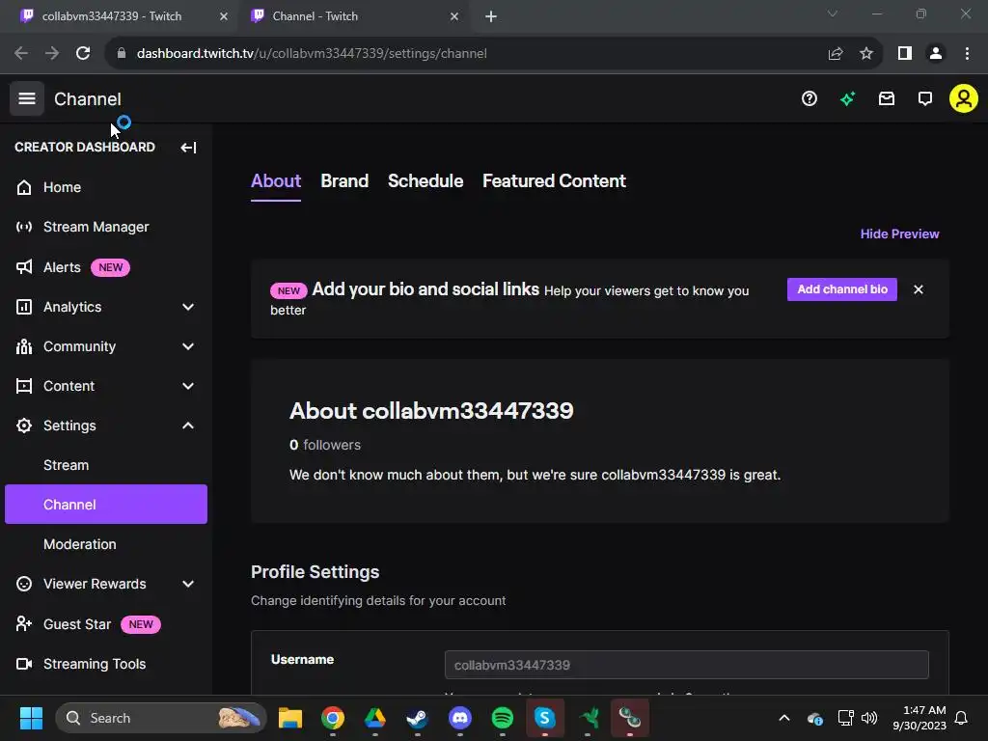Open the inbox mail icon
Image resolution: width=988 pixels, height=741 pixels.
coord(887,98)
